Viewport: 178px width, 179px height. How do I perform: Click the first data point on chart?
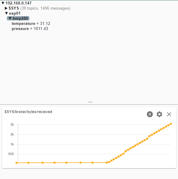pyautogui.click(x=16, y=163)
